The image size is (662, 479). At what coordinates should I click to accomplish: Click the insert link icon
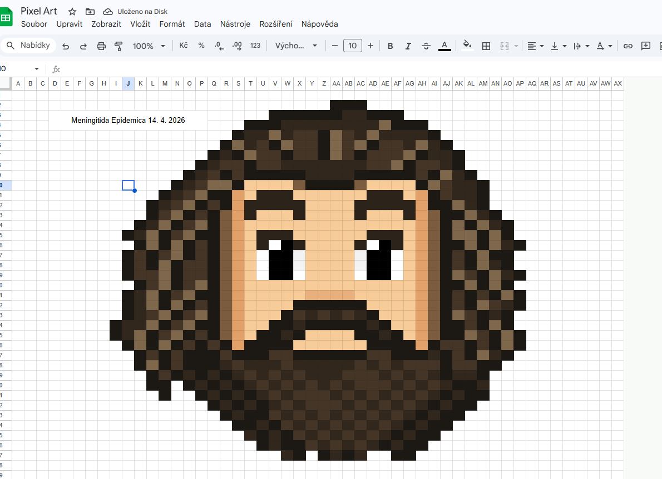coord(628,46)
